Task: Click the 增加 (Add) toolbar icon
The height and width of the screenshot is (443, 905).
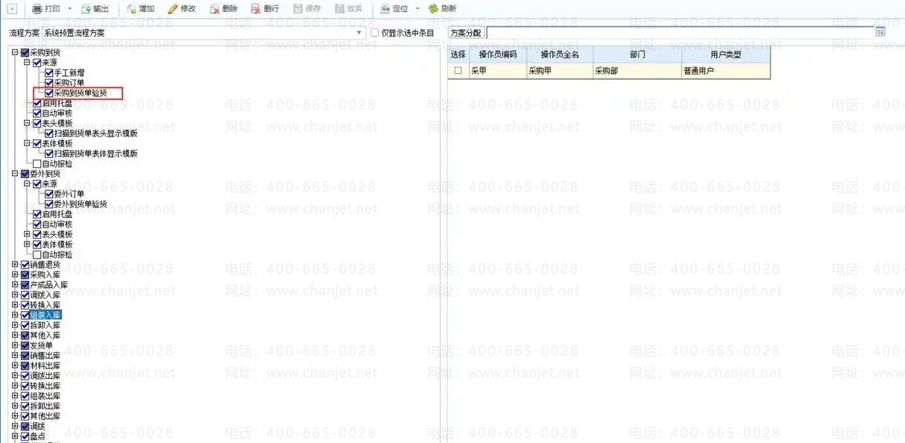Action: 131,9
